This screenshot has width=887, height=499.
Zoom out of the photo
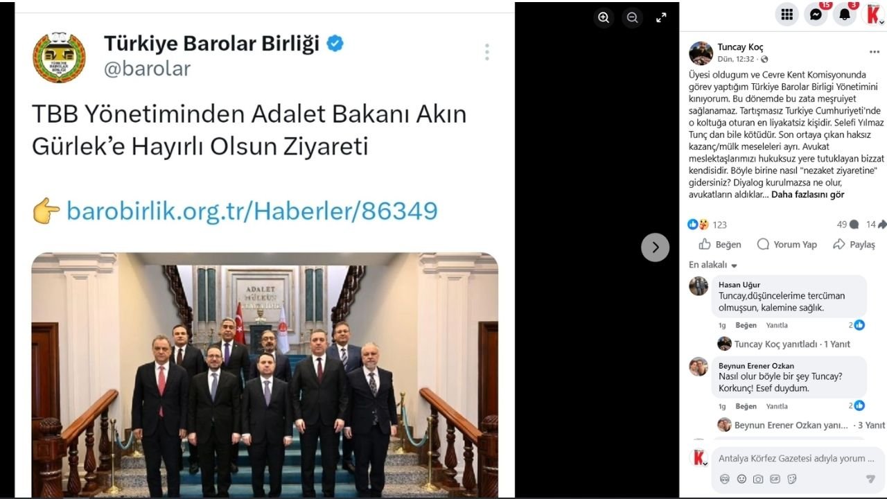632,17
